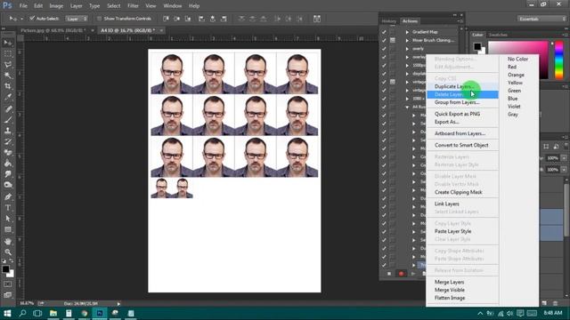Select the Move tool in toolbox

pos(8,43)
